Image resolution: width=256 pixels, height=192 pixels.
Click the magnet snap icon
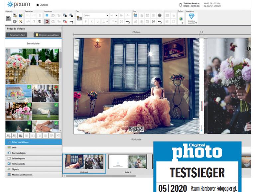click(x=47, y=22)
